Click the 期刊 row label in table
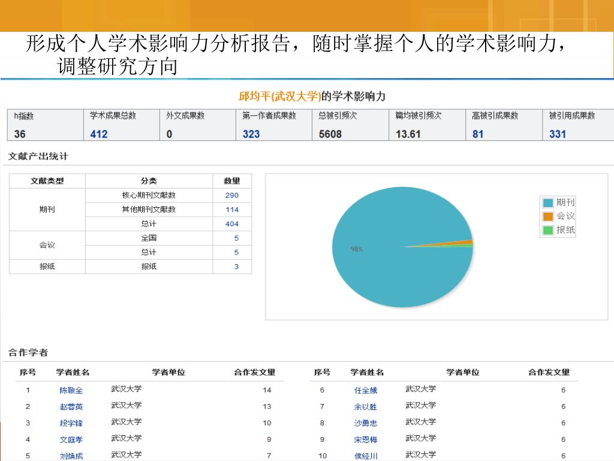Screen dimensions: 614x461 point(47,209)
